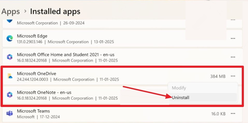Click the 17-12-2024 install date
The image size is (248, 123).
click(x=49, y=117)
